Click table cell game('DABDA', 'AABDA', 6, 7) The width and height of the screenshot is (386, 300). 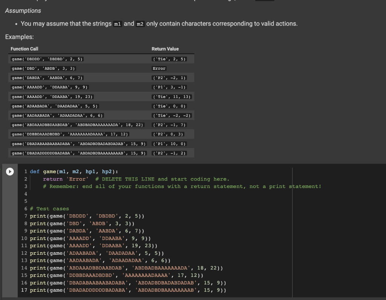(47, 78)
